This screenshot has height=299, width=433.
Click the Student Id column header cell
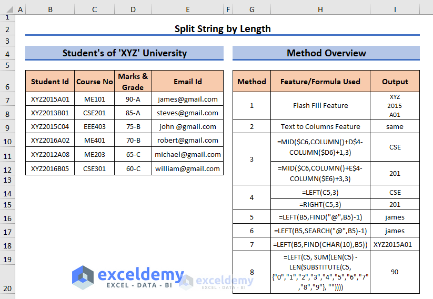50,81
